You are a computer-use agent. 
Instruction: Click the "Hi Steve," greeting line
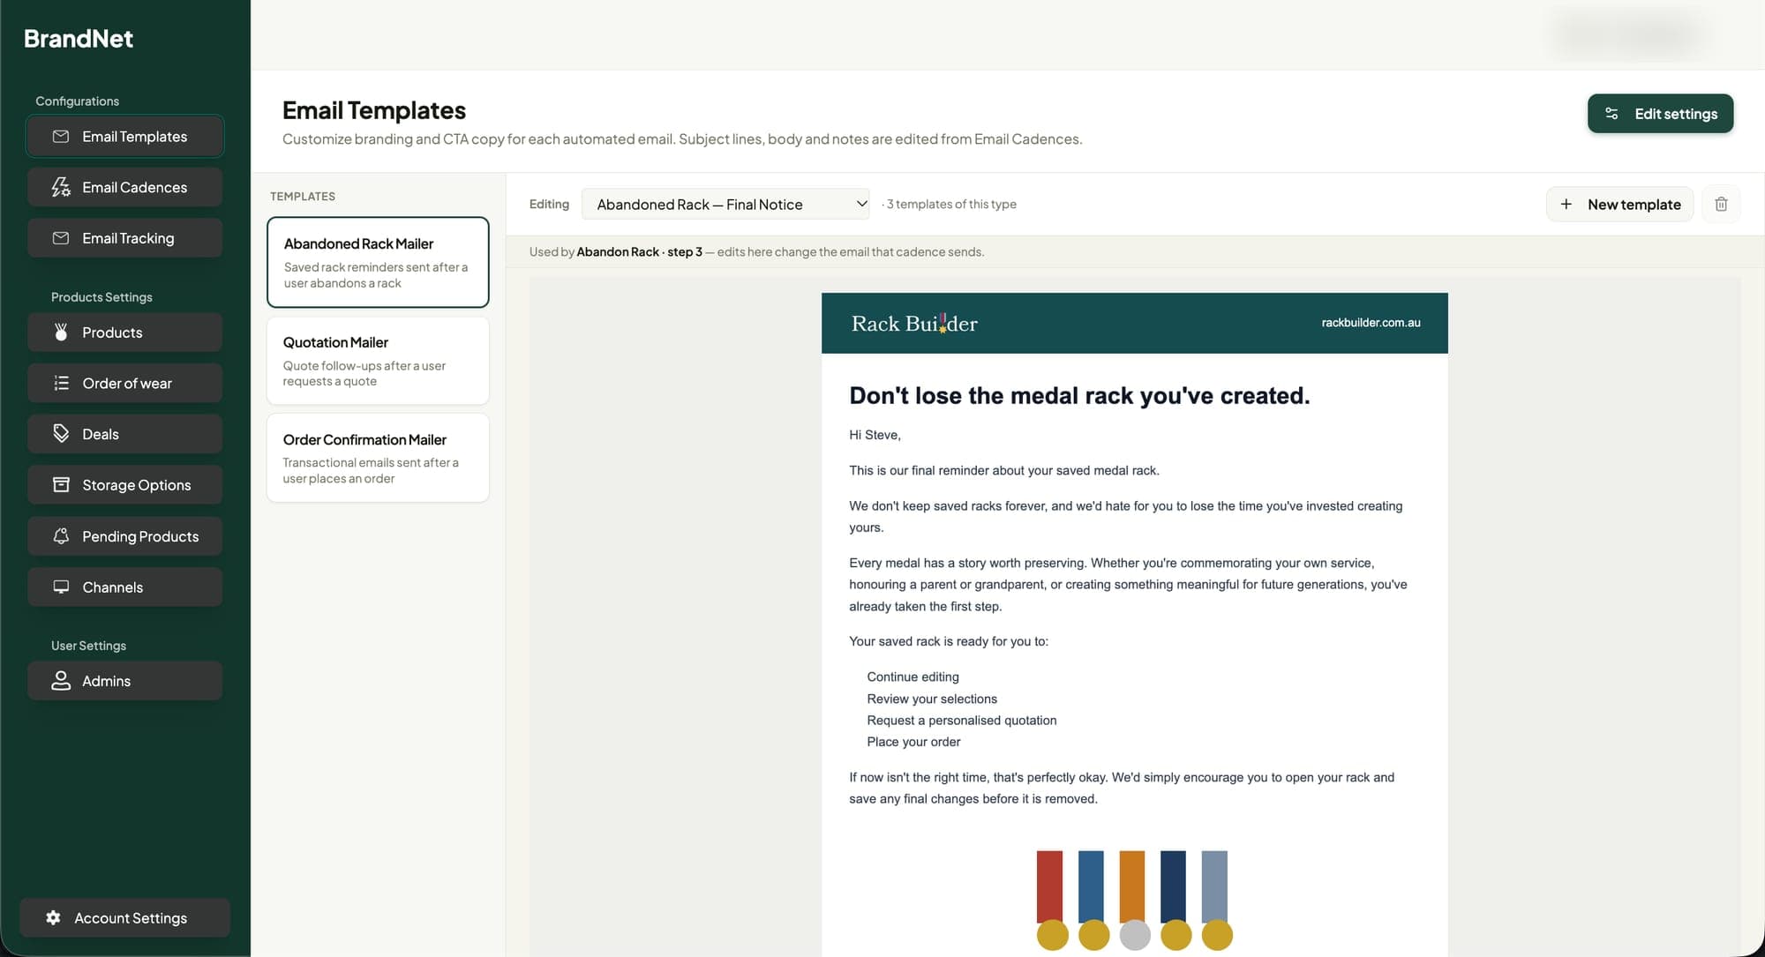coord(875,435)
